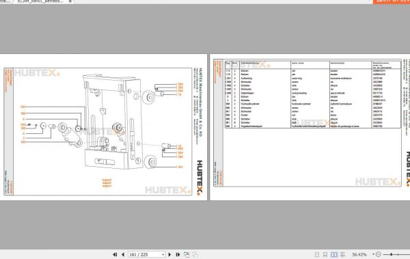Go to the previous page
The image size is (410, 259).
(x=123, y=254)
